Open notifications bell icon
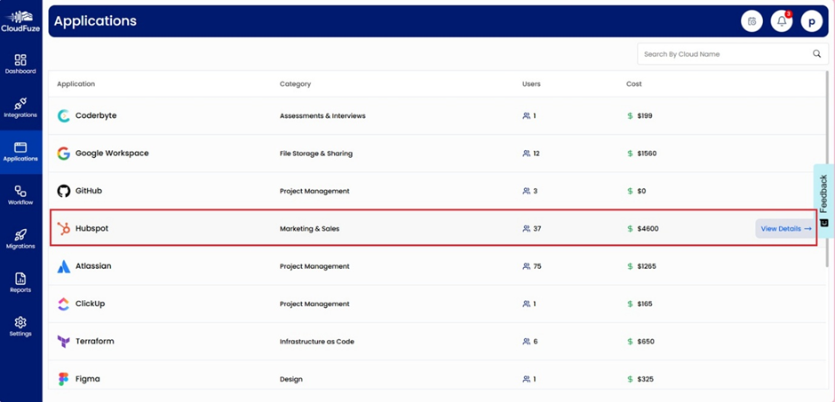The height and width of the screenshot is (402, 835). (x=782, y=21)
